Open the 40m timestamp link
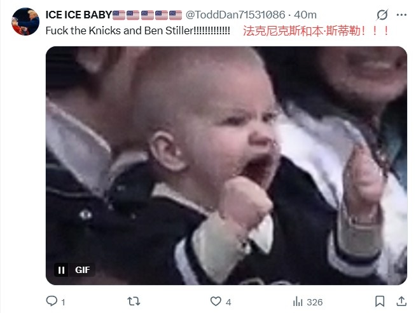This screenshot has height=313, width=416. click(x=305, y=15)
